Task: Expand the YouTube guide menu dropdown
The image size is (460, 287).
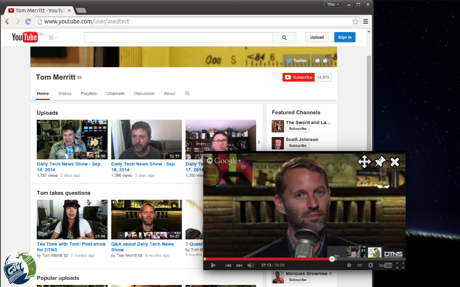Action: pos(53,38)
